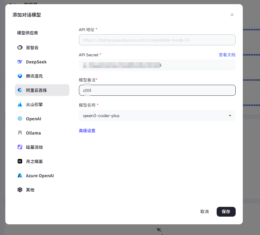Switch to OpenAI provider label
This screenshot has height=235, width=260.
34,119
